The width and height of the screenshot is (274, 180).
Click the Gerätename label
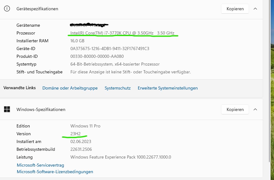[x=28, y=25]
